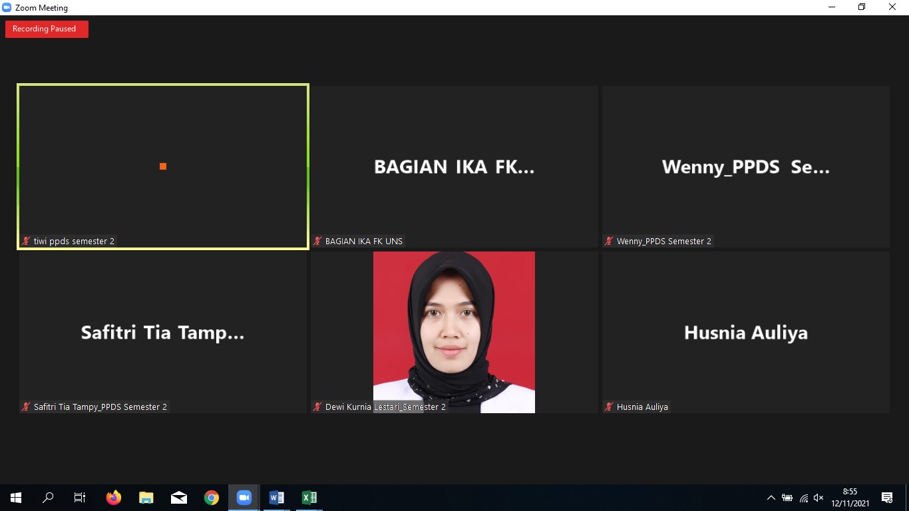Viewport: 909px width, 511px height.
Task: Toggle the muted volume icon in system tray
Action: [819, 498]
